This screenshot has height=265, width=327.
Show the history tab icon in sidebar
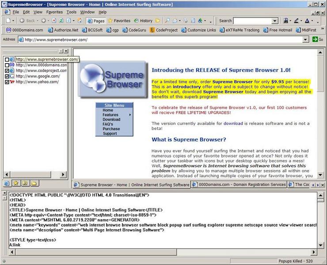click(25, 183)
